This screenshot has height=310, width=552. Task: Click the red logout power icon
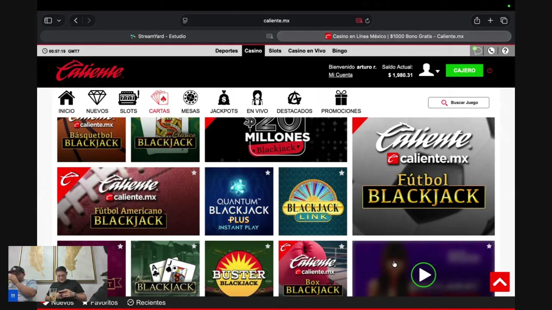coord(489,71)
